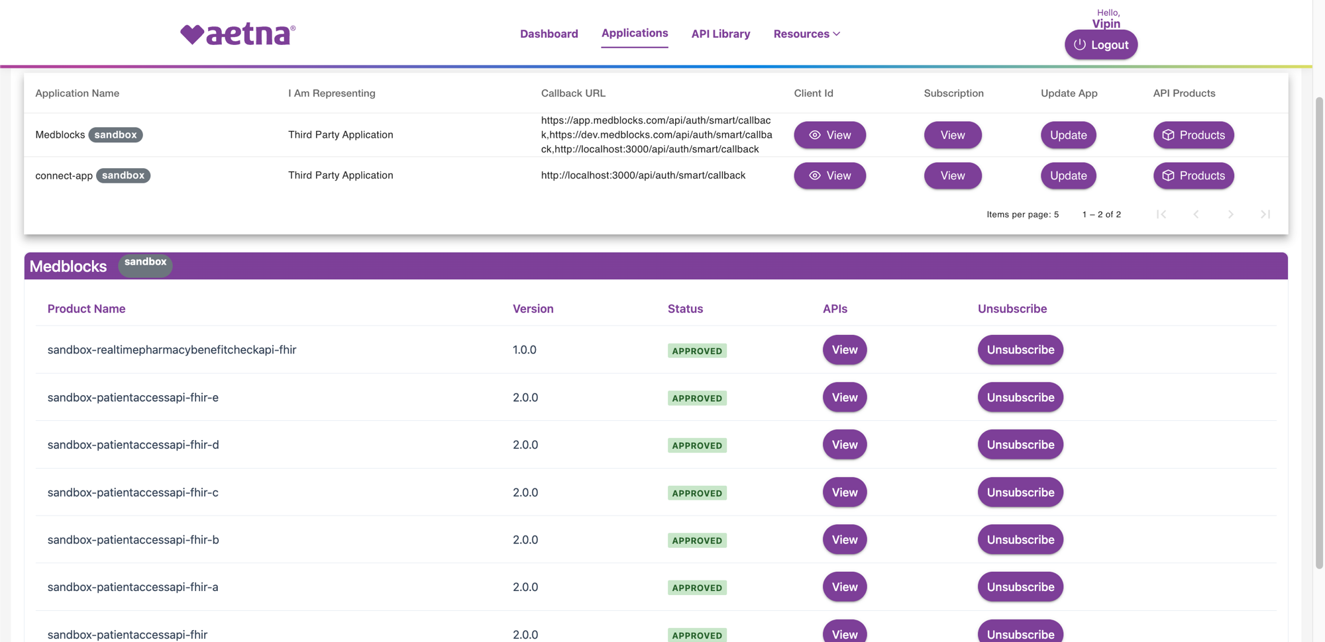Unsubscribe from sandbox-patientaccessapi-fhir-b

pyautogui.click(x=1020, y=539)
